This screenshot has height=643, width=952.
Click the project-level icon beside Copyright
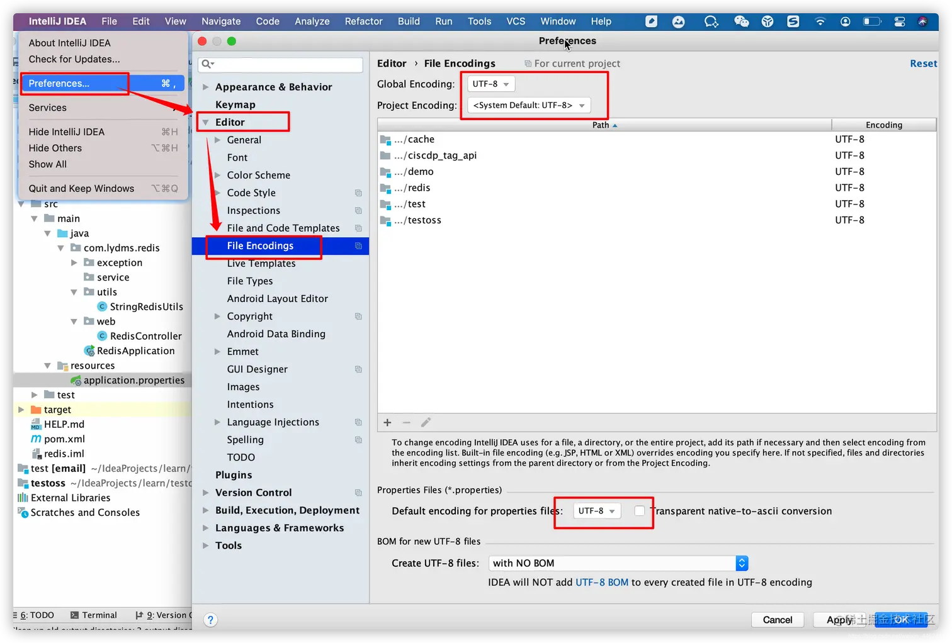(x=358, y=316)
